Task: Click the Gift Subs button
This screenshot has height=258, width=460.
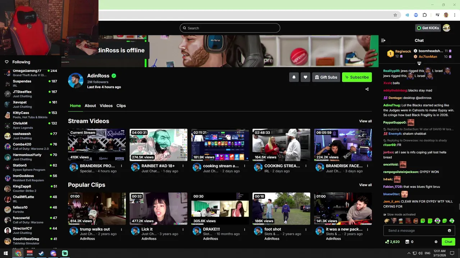Action: click(x=326, y=77)
